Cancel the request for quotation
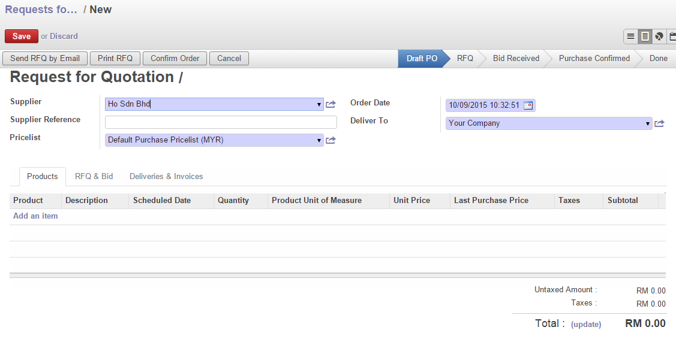The image size is (676, 339). click(x=229, y=59)
